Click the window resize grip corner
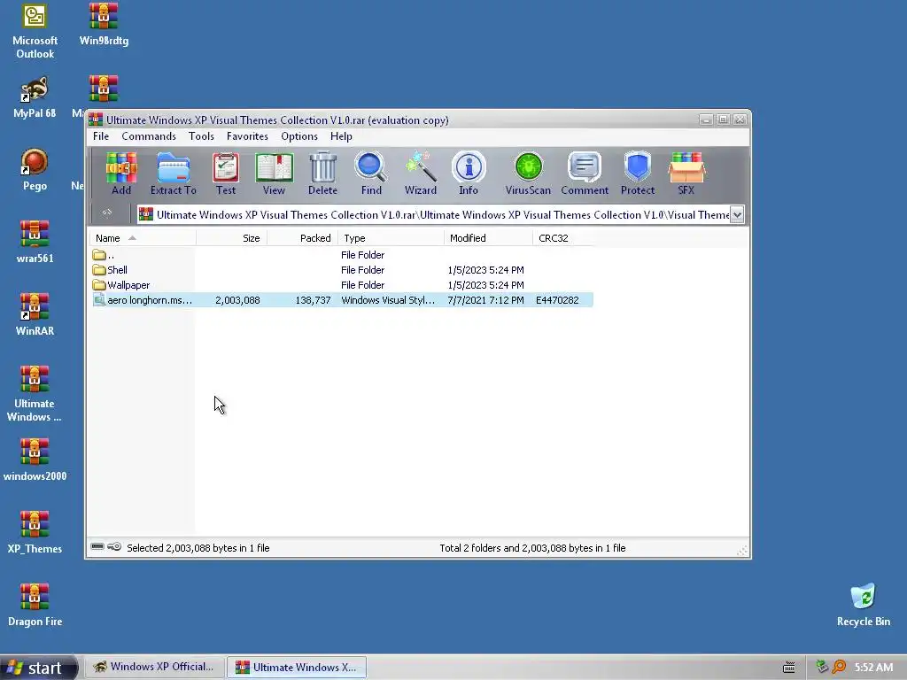907x680 pixels. tap(742, 551)
